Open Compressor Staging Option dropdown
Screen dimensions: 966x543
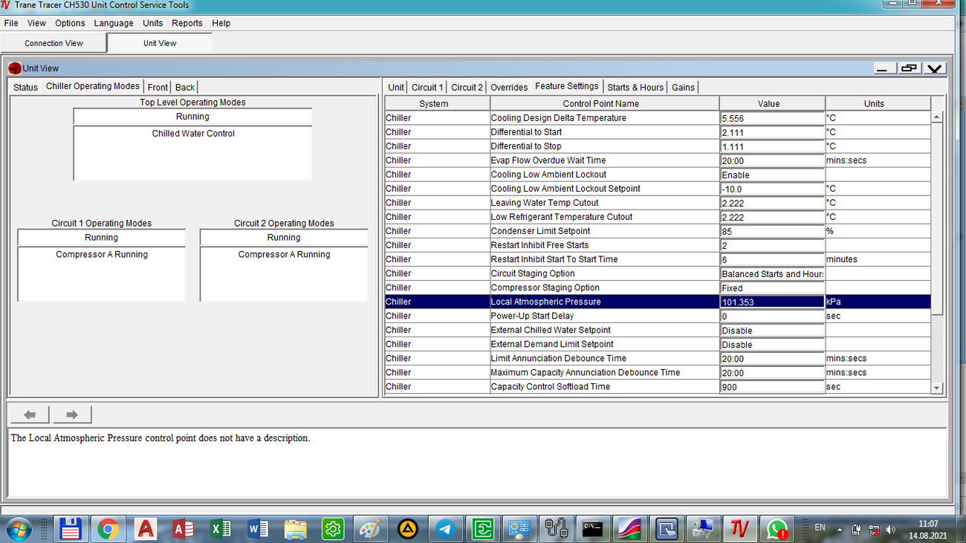(x=772, y=287)
